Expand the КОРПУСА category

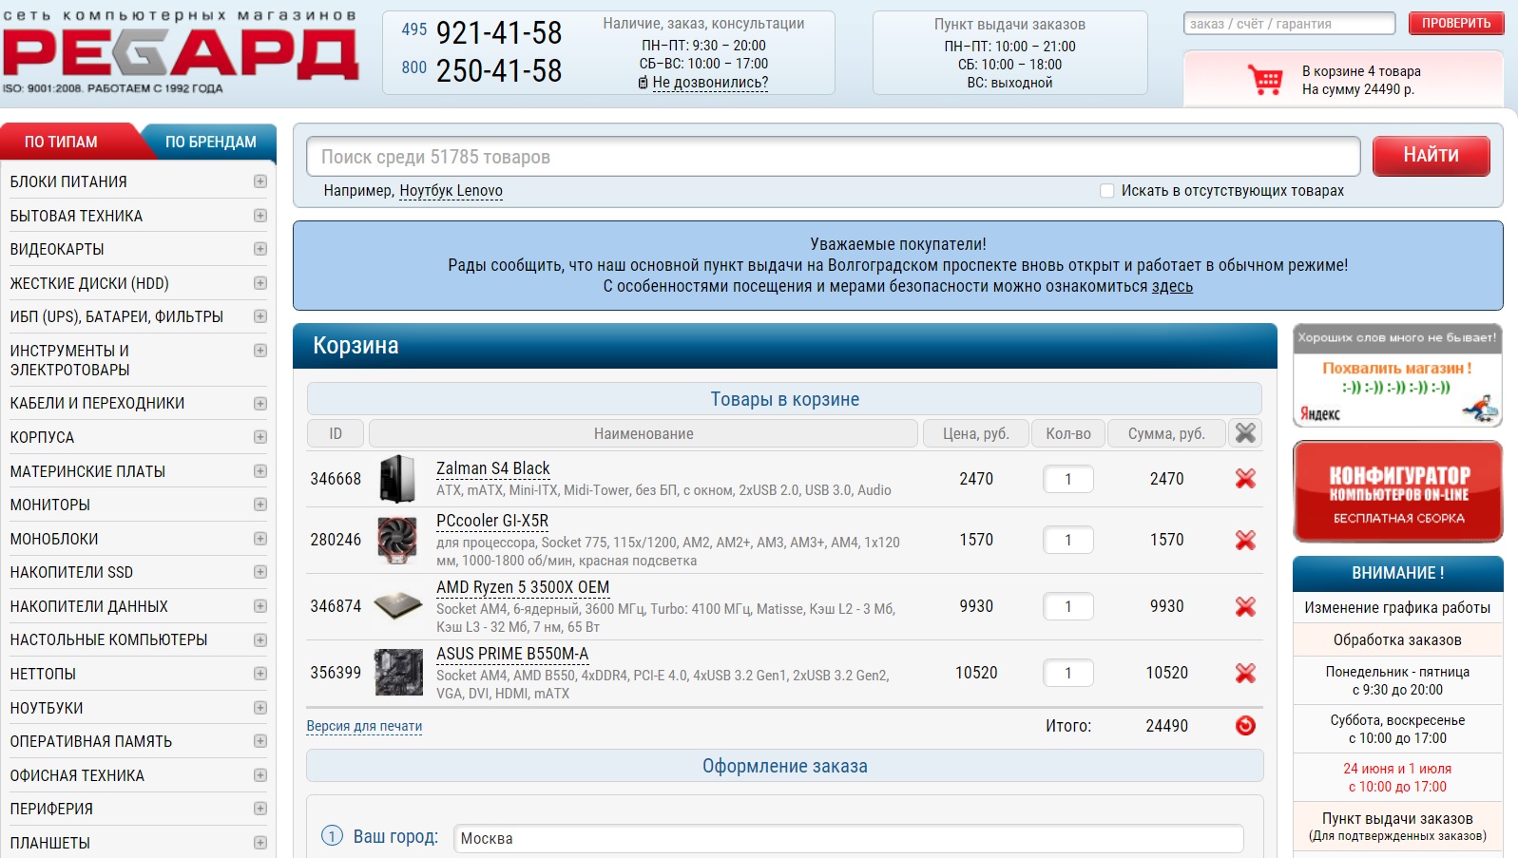click(260, 437)
